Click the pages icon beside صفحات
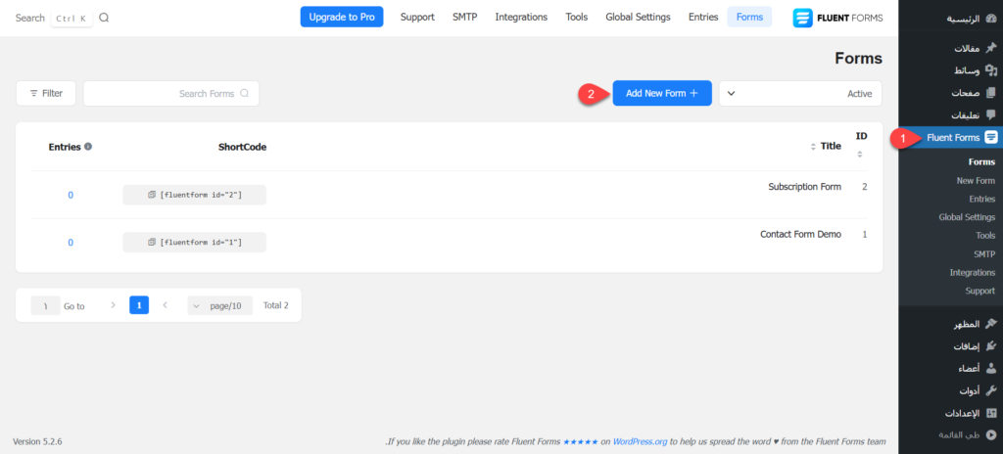 click(x=991, y=93)
